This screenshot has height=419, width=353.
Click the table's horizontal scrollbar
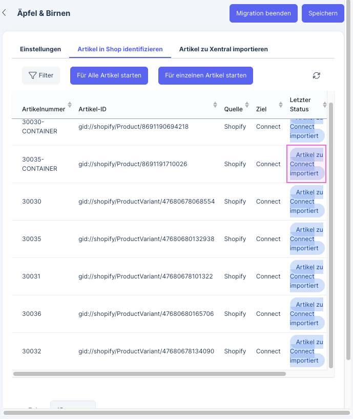tap(150, 374)
